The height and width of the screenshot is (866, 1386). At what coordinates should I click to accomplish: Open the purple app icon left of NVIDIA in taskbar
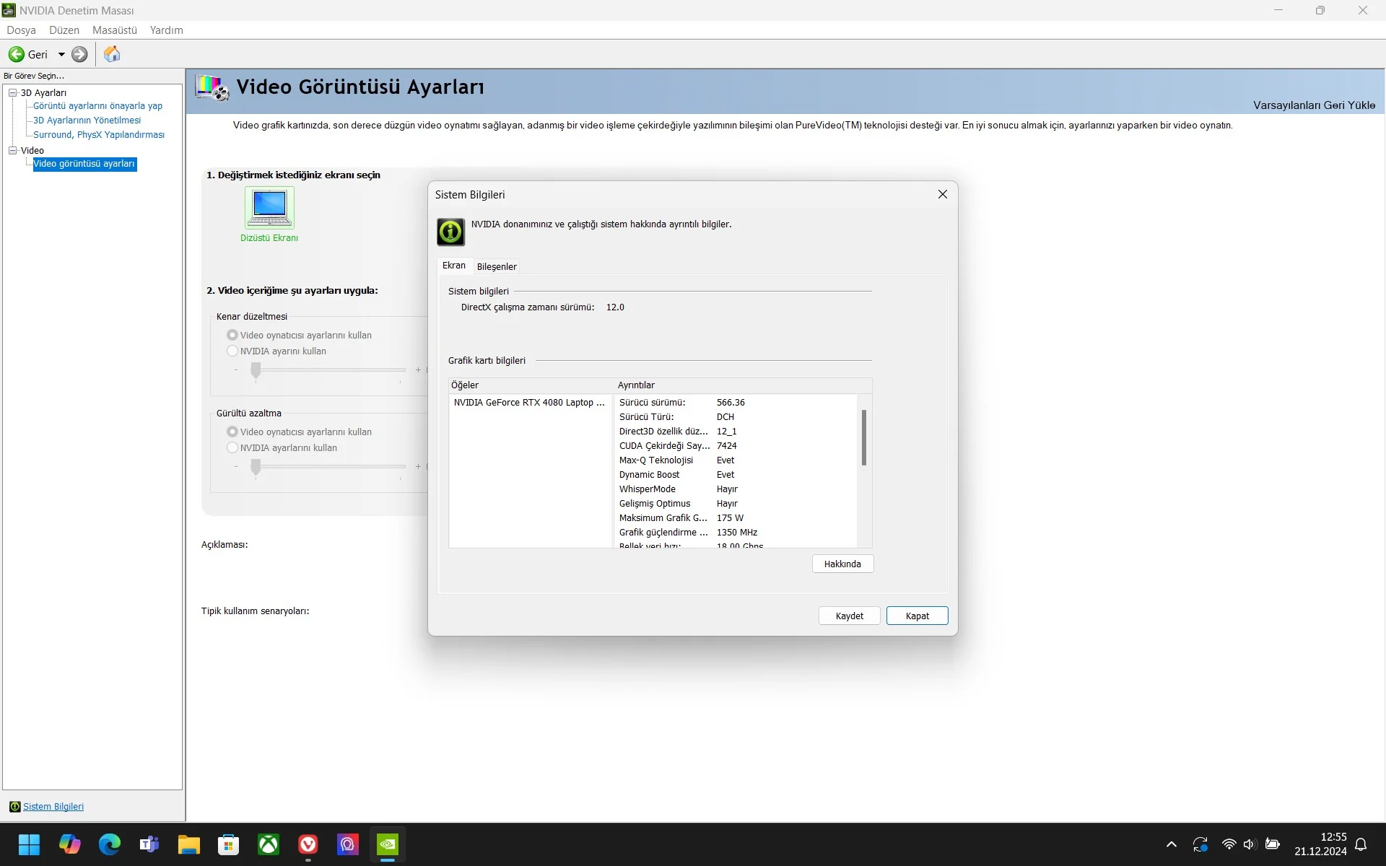click(x=348, y=844)
